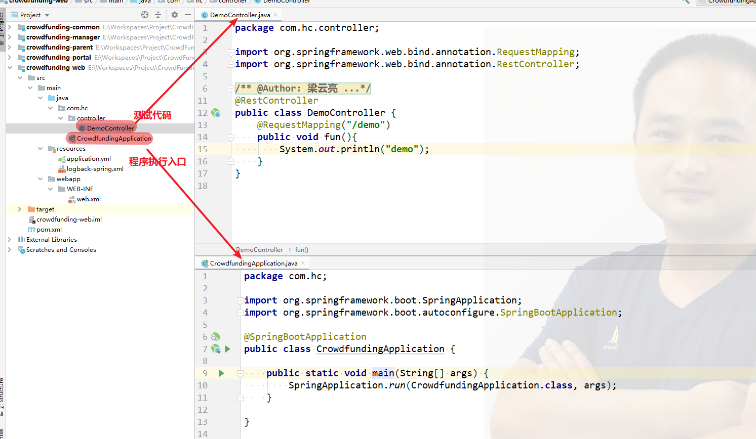Toggle import fold marker in DemoController editor
The image size is (756, 439).
231,52
